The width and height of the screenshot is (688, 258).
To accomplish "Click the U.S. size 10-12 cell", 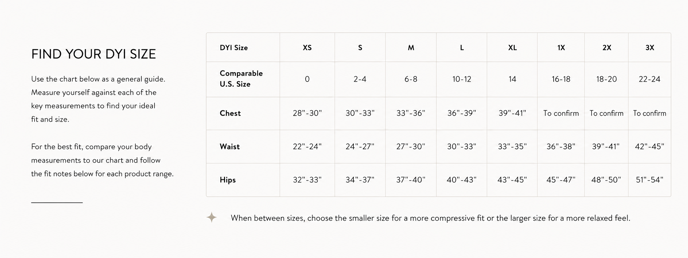I will 462,79.
